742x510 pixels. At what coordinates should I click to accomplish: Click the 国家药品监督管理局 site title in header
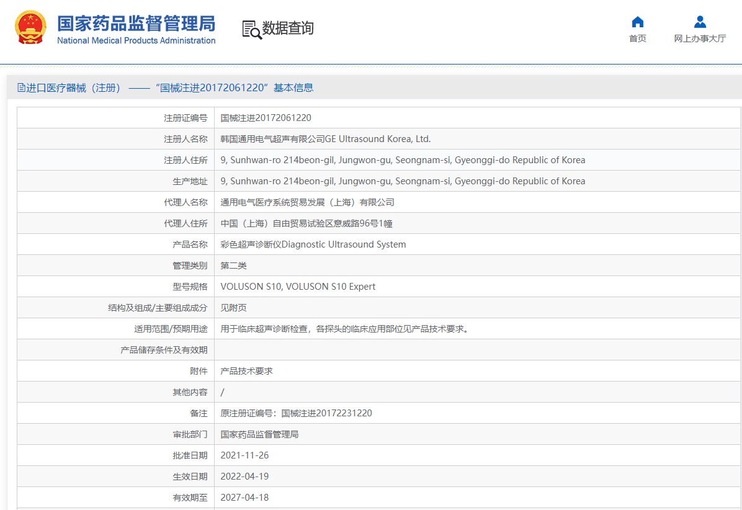tap(136, 23)
